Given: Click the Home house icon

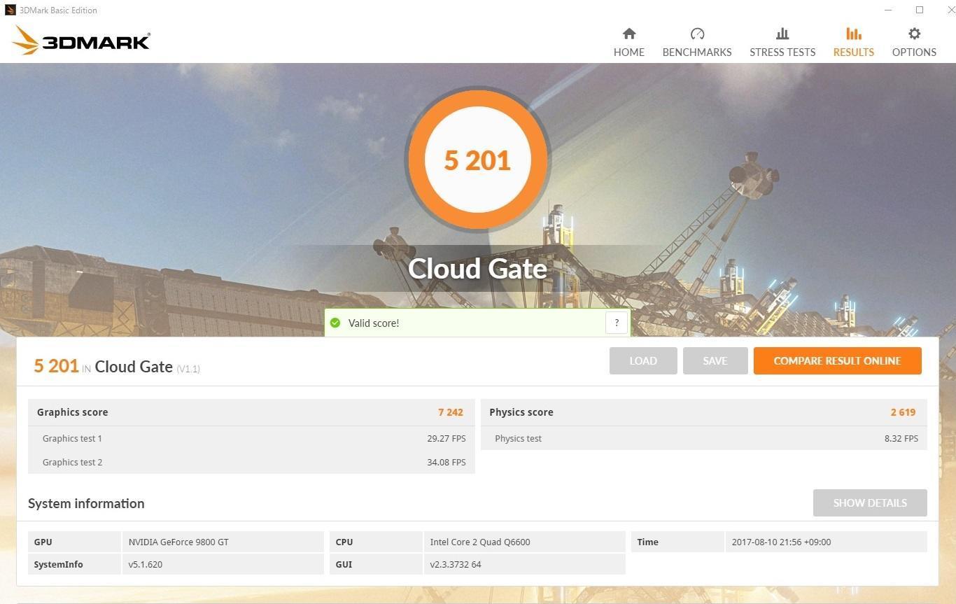Looking at the screenshot, I should 629,34.
